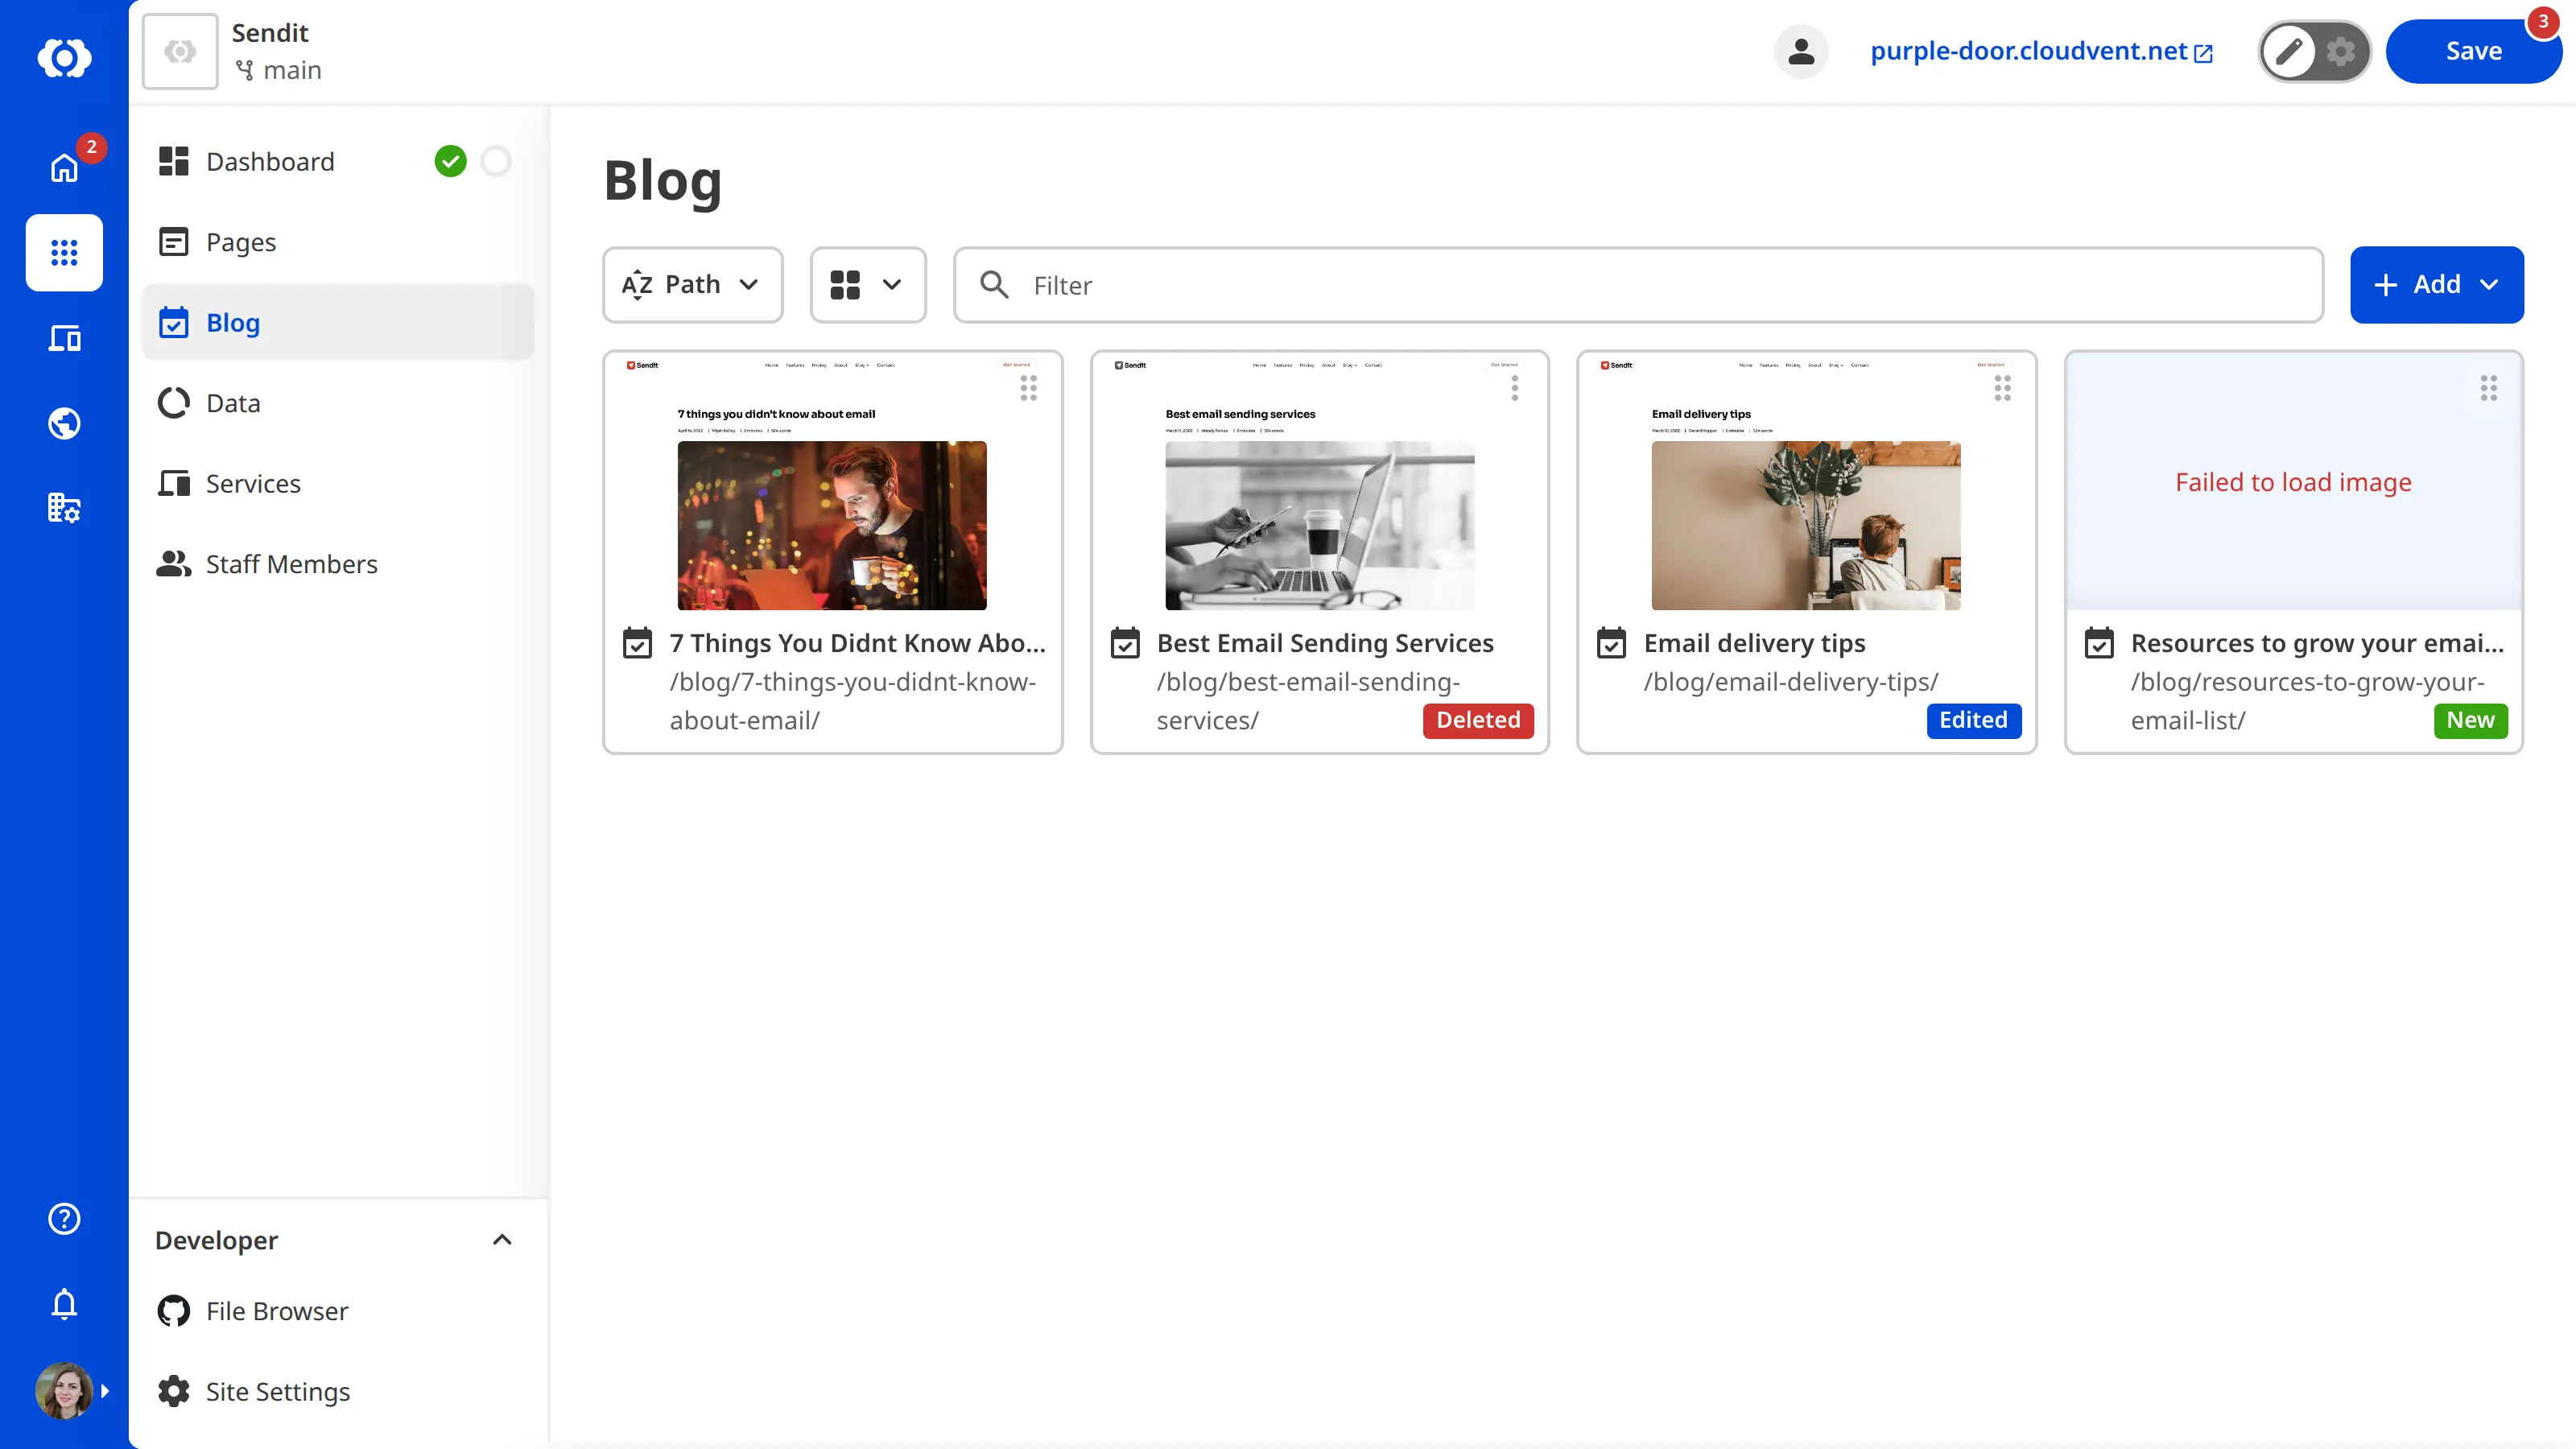Image resolution: width=2576 pixels, height=1449 pixels.
Task: Open the organization settings building icon
Action: click(64, 508)
